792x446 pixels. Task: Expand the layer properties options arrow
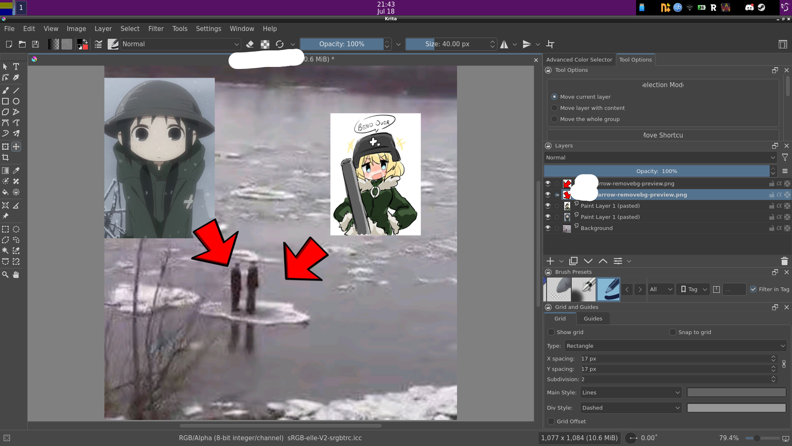tap(629, 261)
